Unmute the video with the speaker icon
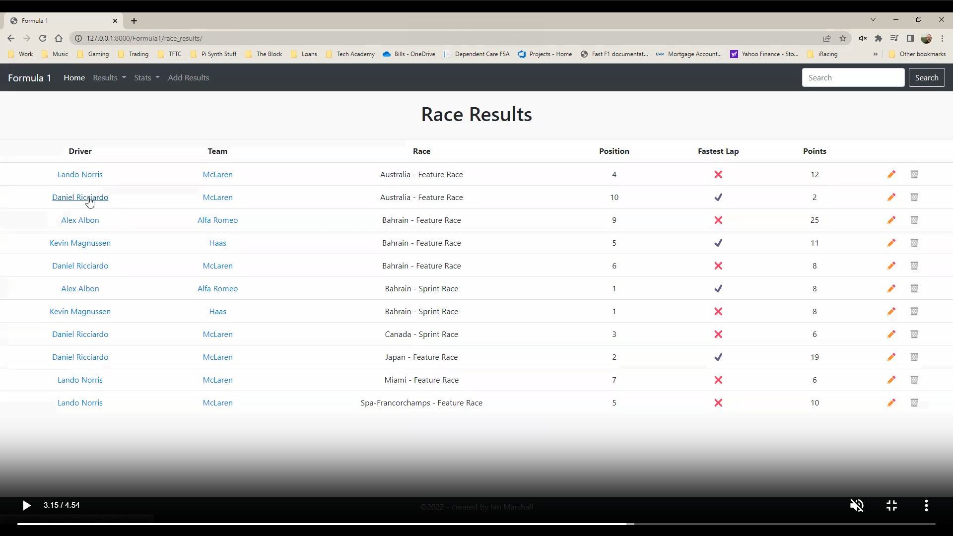953x536 pixels. pyautogui.click(x=857, y=505)
